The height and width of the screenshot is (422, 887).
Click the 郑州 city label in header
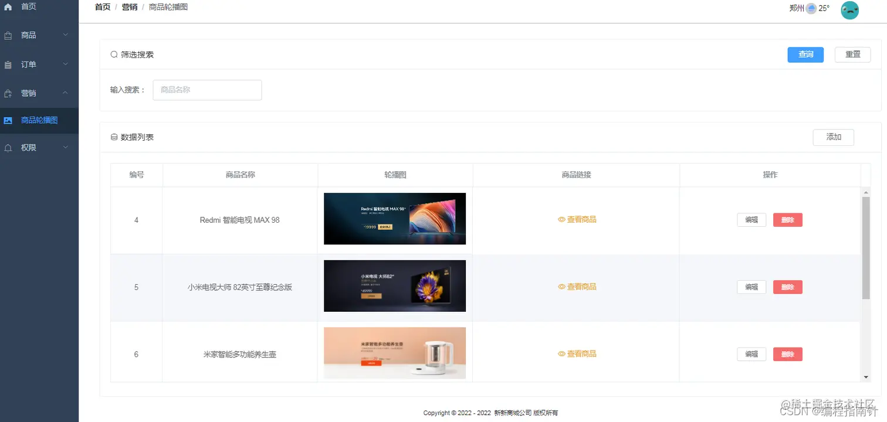797,8
